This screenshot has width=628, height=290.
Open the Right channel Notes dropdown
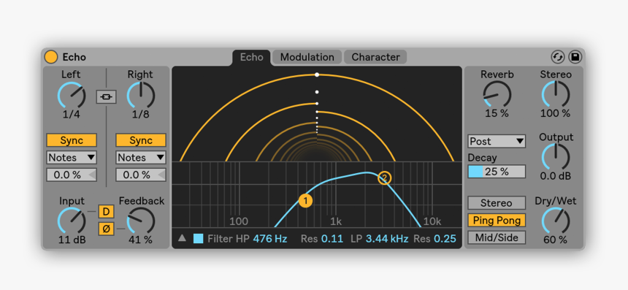click(141, 157)
